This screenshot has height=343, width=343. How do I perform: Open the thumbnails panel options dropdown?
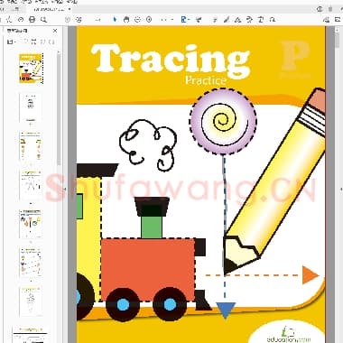coord(11,42)
